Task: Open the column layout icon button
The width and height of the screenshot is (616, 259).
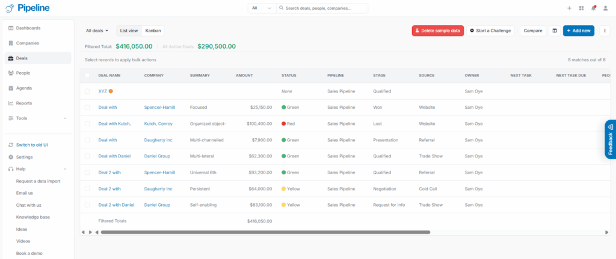Action: pos(554,31)
